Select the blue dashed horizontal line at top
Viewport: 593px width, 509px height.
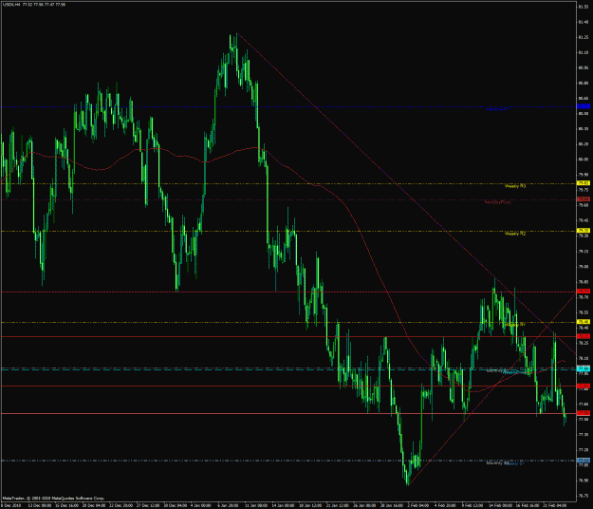(x=287, y=106)
